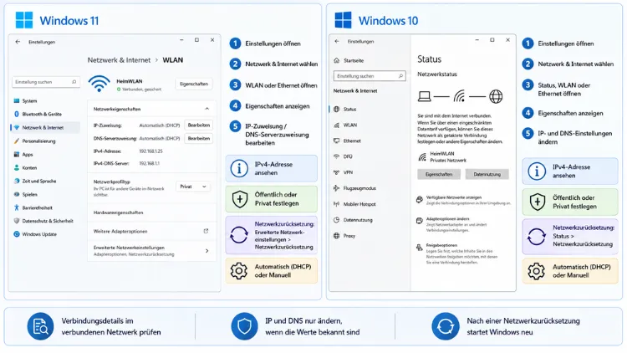Click the Eigenschaften button next to HeimWLAN in Windows 11
The height and width of the screenshot is (353, 627).
[x=194, y=84]
